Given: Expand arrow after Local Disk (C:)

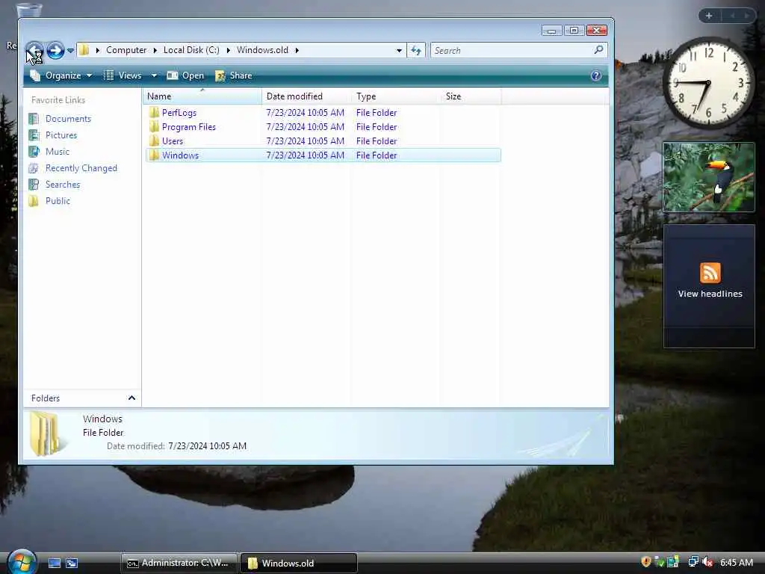Looking at the screenshot, I should click(228, 50).
